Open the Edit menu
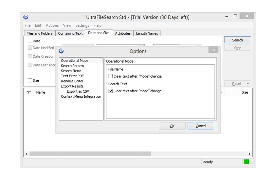 pyautogui.click(x=38, y=25)
